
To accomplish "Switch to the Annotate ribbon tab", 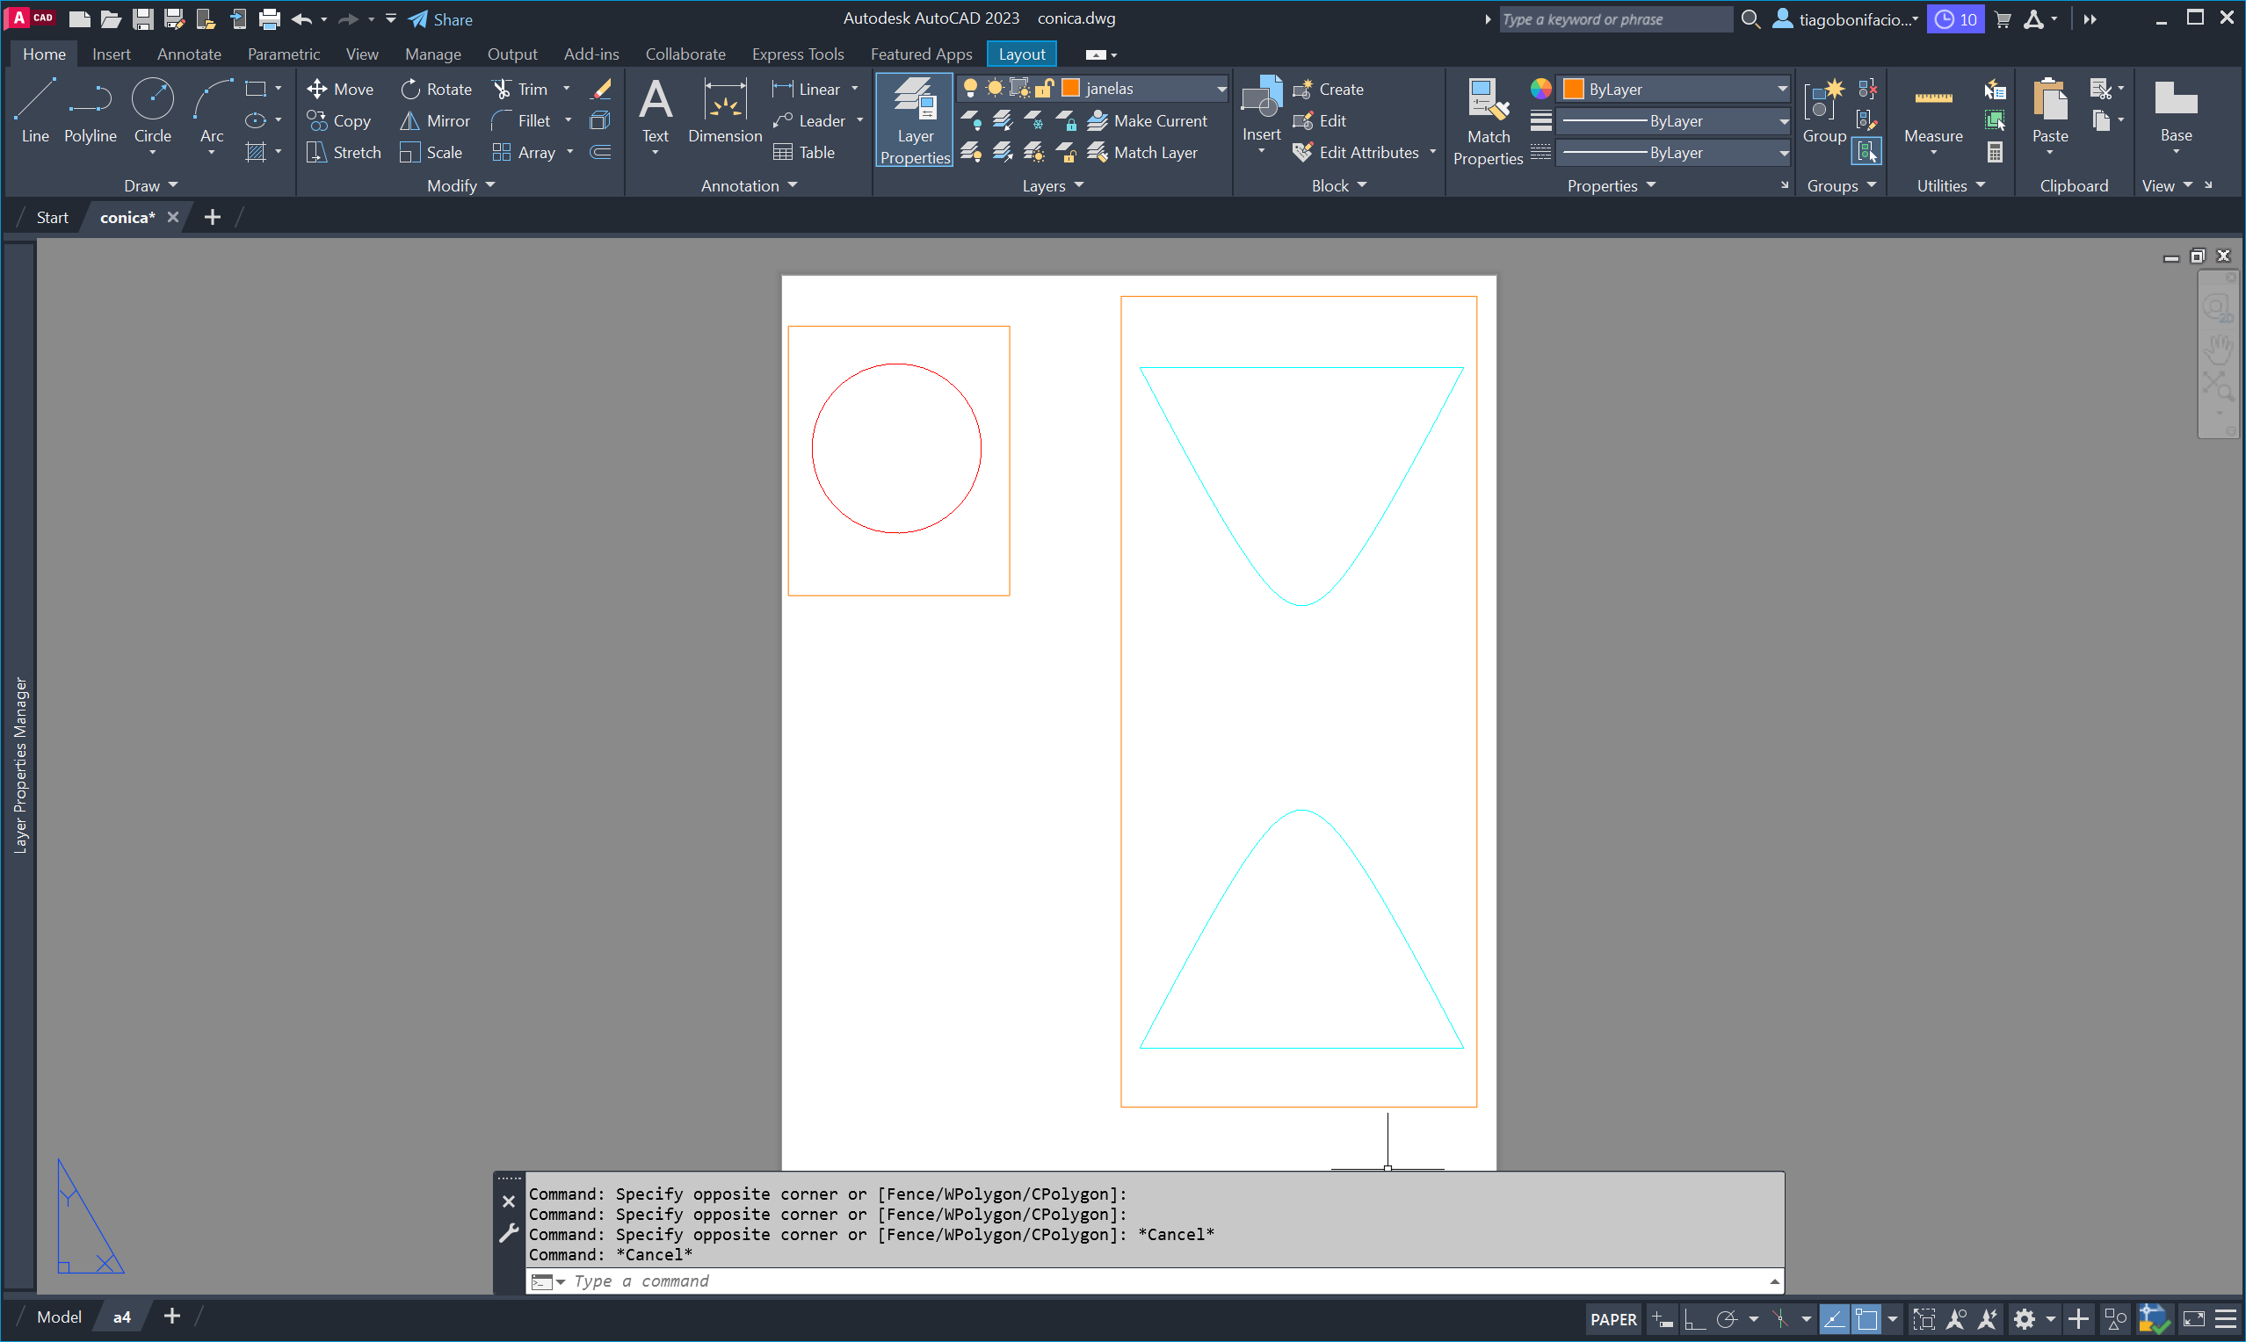I will (x=188, y=54).
